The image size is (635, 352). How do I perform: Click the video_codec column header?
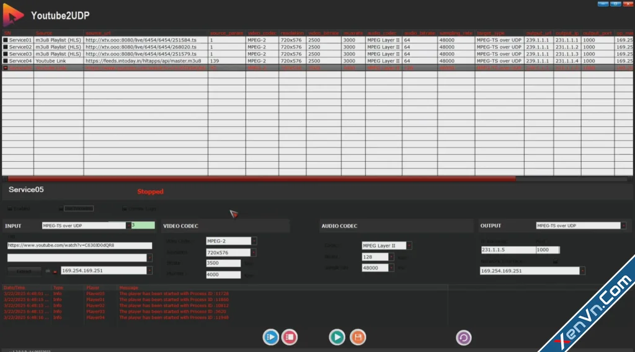262,33
